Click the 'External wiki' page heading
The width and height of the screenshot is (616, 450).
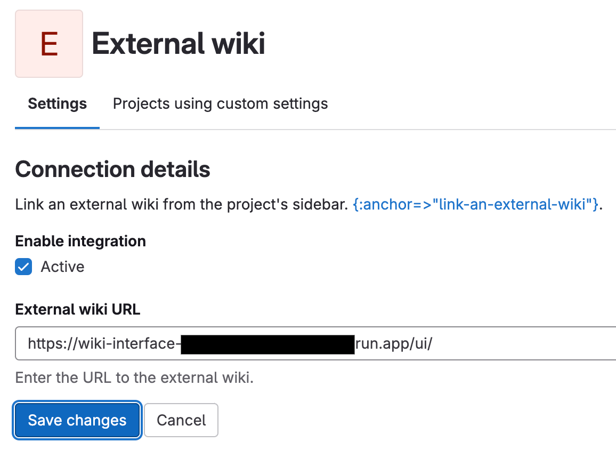coord(179,44)
